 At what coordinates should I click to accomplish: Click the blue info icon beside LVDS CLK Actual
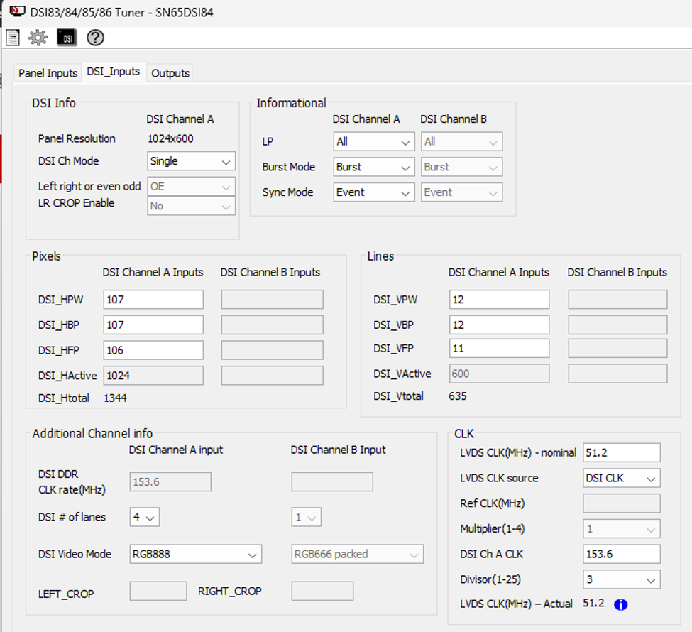point(620,604)
